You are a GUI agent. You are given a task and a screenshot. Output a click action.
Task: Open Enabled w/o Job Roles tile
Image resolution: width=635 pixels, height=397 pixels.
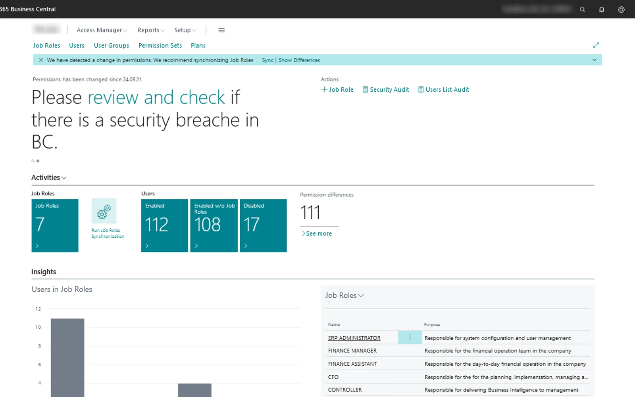click(214, 225)
